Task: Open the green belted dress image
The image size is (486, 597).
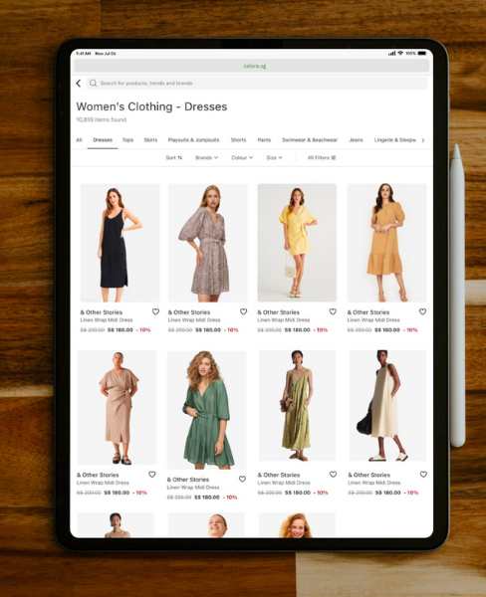Action: click(x=206, y=410)
